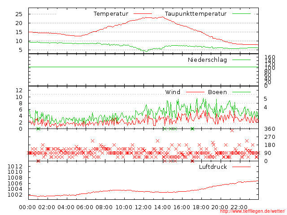Click the 360 wind direction axis value
Screen dimensions: 287x215
coord(270,129)
